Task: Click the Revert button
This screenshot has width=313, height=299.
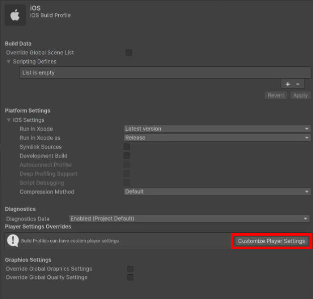Action: coord(276,95)
